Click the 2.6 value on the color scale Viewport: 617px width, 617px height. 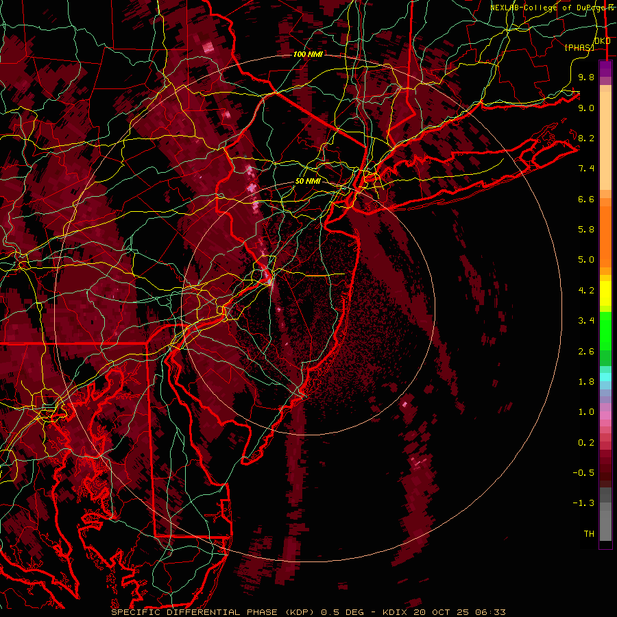(x=586, y=352)
